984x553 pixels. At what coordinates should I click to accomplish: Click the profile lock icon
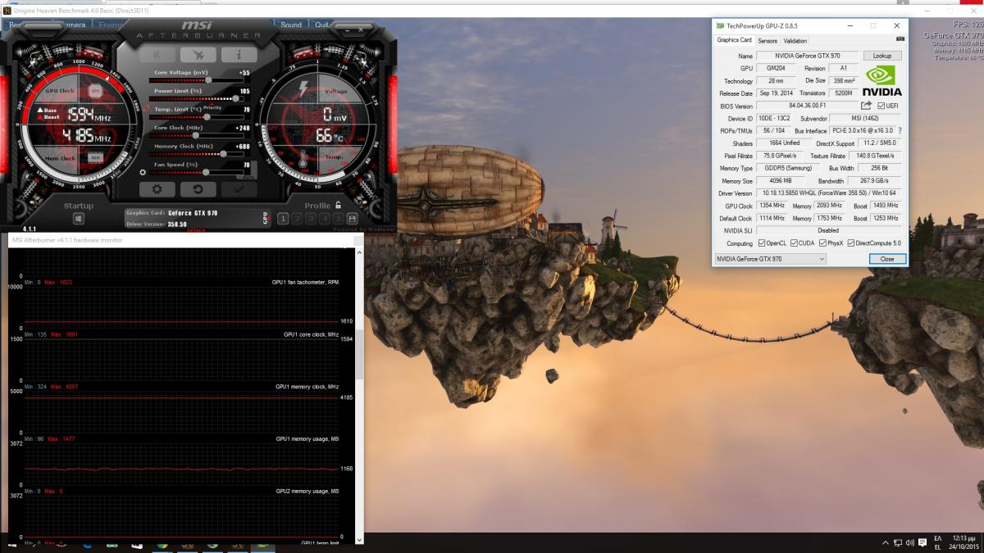(x=338, y=206)
